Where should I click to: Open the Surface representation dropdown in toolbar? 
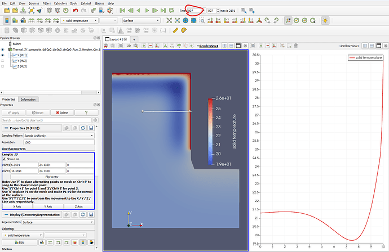coord(141,20)
